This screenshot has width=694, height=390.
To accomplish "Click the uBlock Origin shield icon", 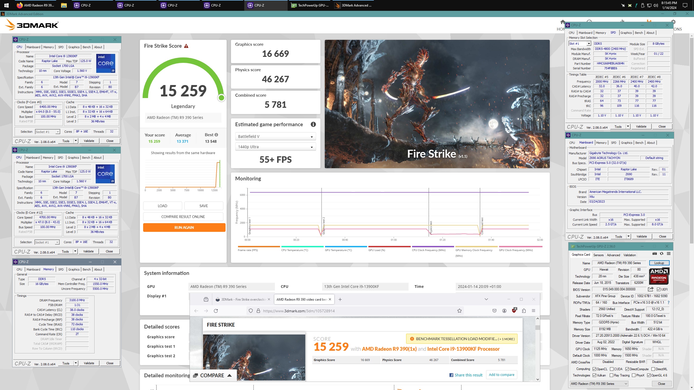I will (x=514, y=310).
